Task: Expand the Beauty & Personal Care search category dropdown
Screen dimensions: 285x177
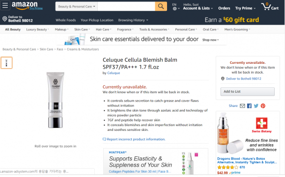Action: click(x=77, y=6)
